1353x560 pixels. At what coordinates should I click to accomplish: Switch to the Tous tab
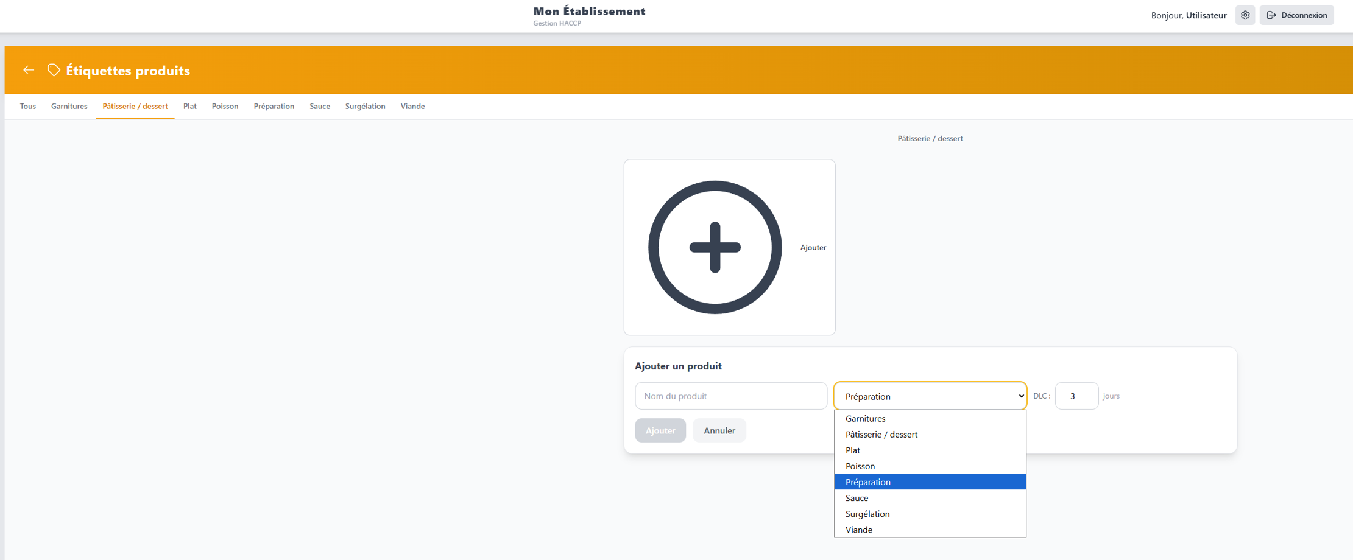click(x=28, y=106)
